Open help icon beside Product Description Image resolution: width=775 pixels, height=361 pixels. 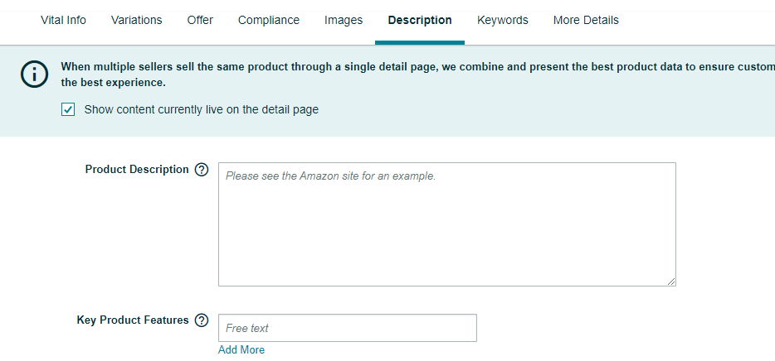point(202,170)
